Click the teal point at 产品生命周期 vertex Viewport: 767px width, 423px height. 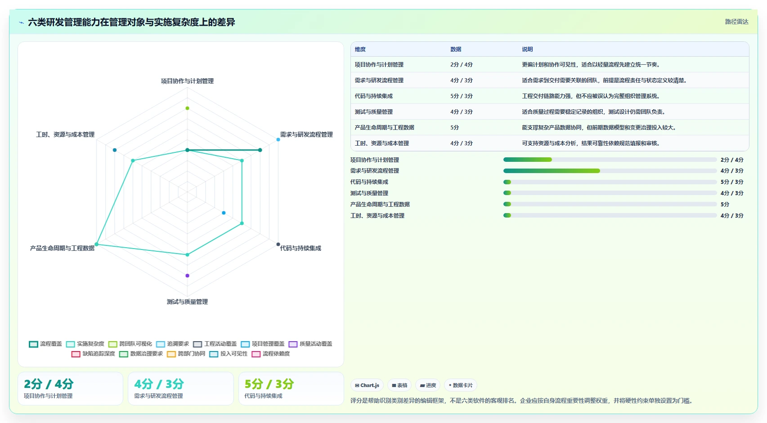97,244
